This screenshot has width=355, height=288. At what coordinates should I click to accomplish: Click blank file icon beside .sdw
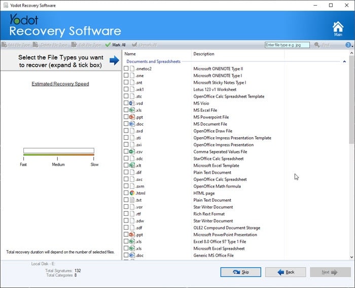132,220
